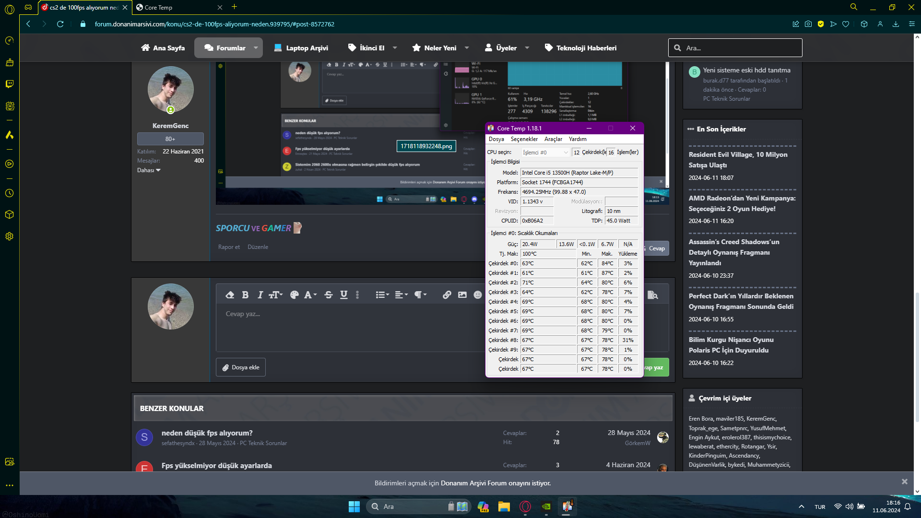Screen dimensions: 921x518
Task: Click Rapor et link under post
Action: pyautogui.click(x=229, y=247)
